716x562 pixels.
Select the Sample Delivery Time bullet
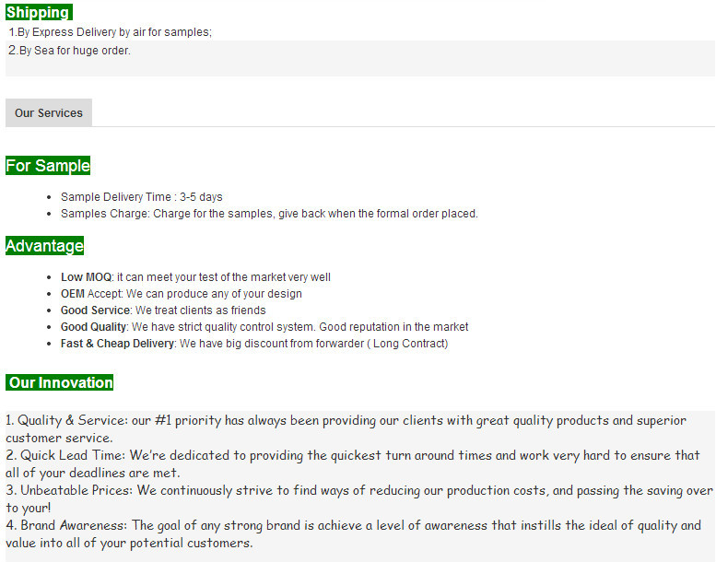(x=142, y=197)
